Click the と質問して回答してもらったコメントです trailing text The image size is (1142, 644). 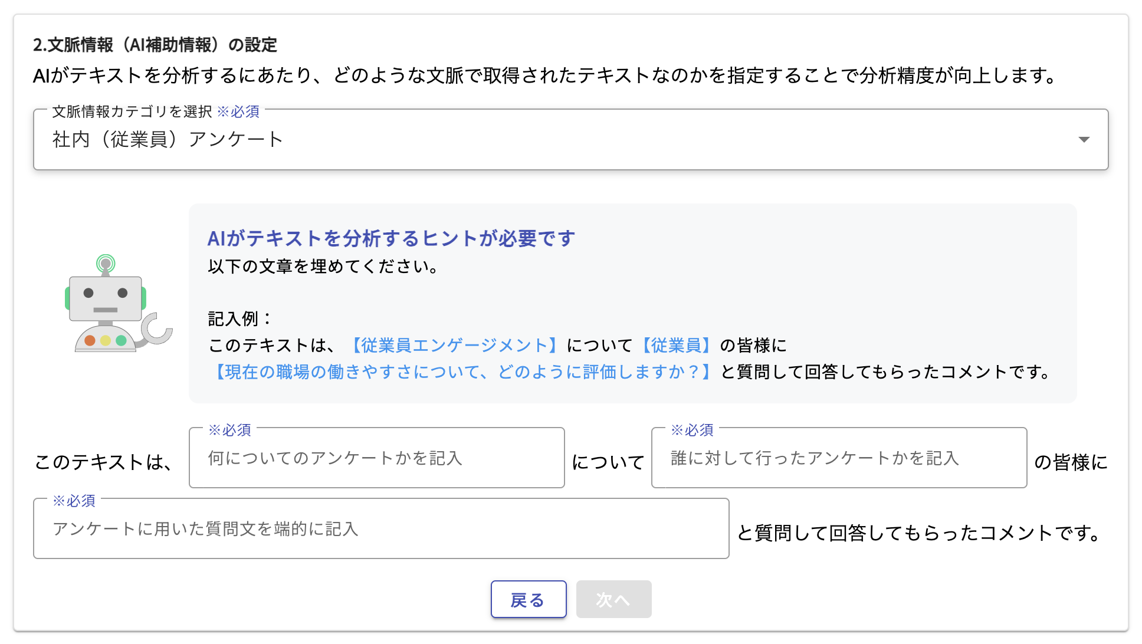918,533
